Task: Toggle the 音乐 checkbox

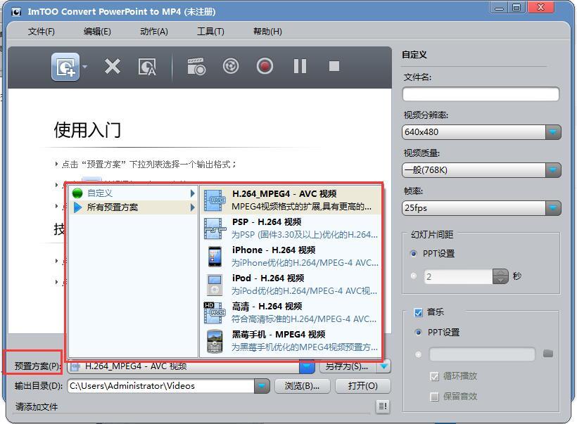Action: point(419,313)
